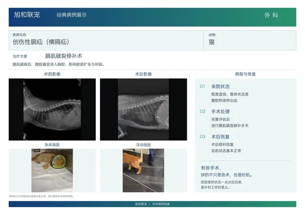Viewport: 305px width, 215px height.
Task: Click the 术后影像 caption
Action: 143,74
